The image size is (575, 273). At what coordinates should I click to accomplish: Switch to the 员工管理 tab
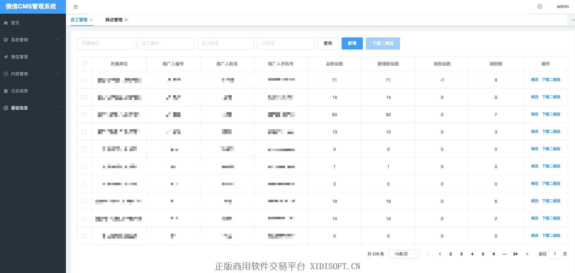point(79,20)
